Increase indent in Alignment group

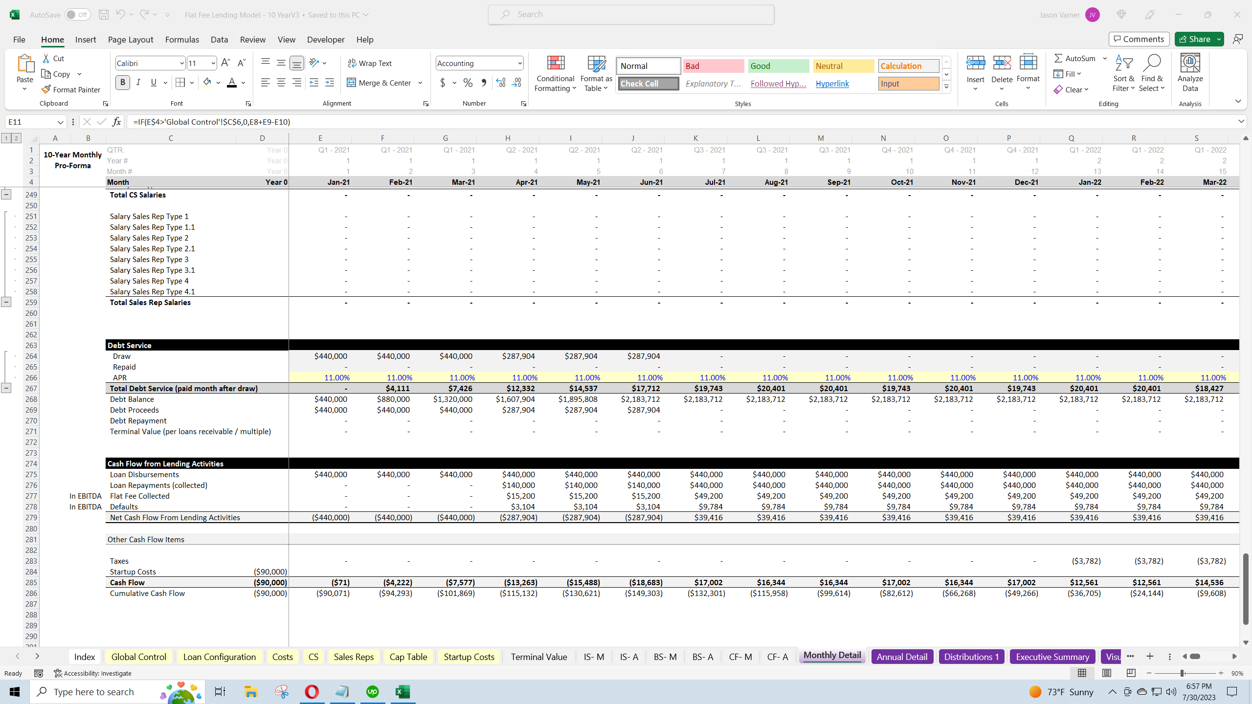[x=330, y=83]
